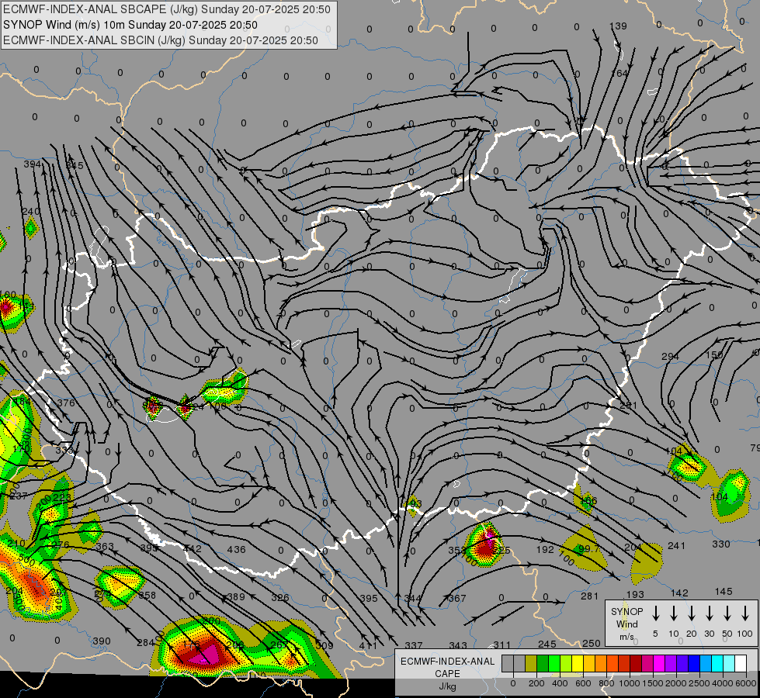Click the map value 164
760x698 pixels.
click(x=619, y=73)
